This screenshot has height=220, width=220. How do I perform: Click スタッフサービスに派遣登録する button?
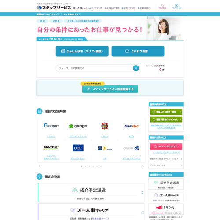click(x=110, y=89)
